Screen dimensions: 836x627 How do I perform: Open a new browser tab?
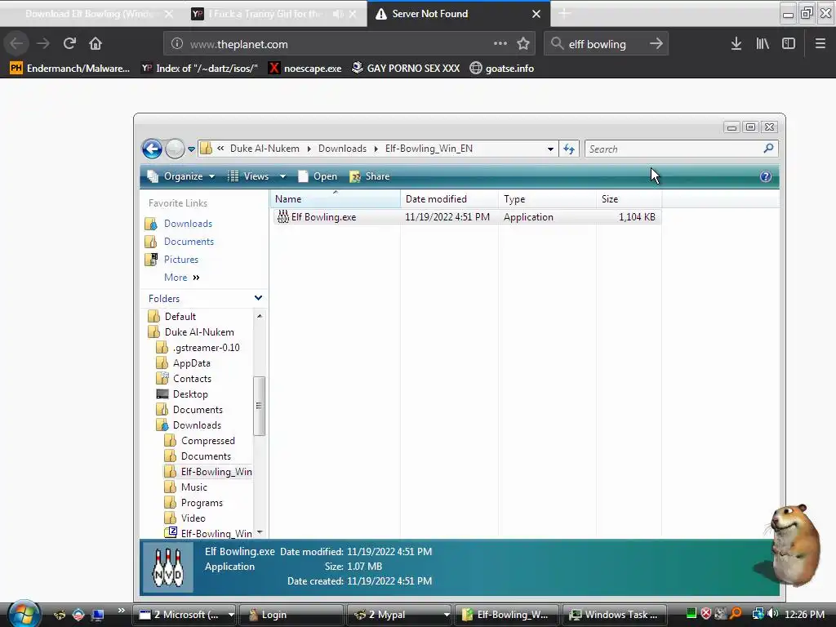tap(564, 14)
